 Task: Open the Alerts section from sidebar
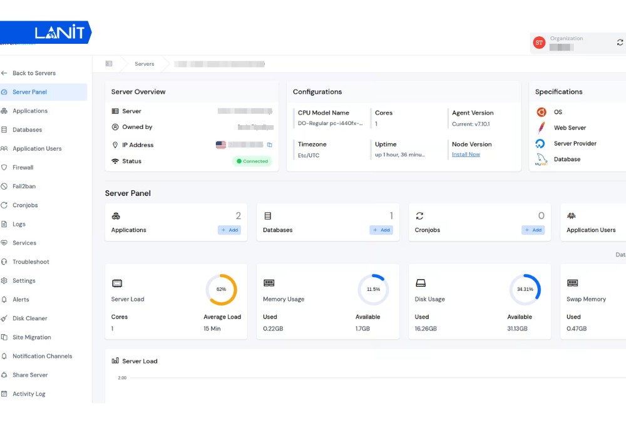click(x=22, y=299)
